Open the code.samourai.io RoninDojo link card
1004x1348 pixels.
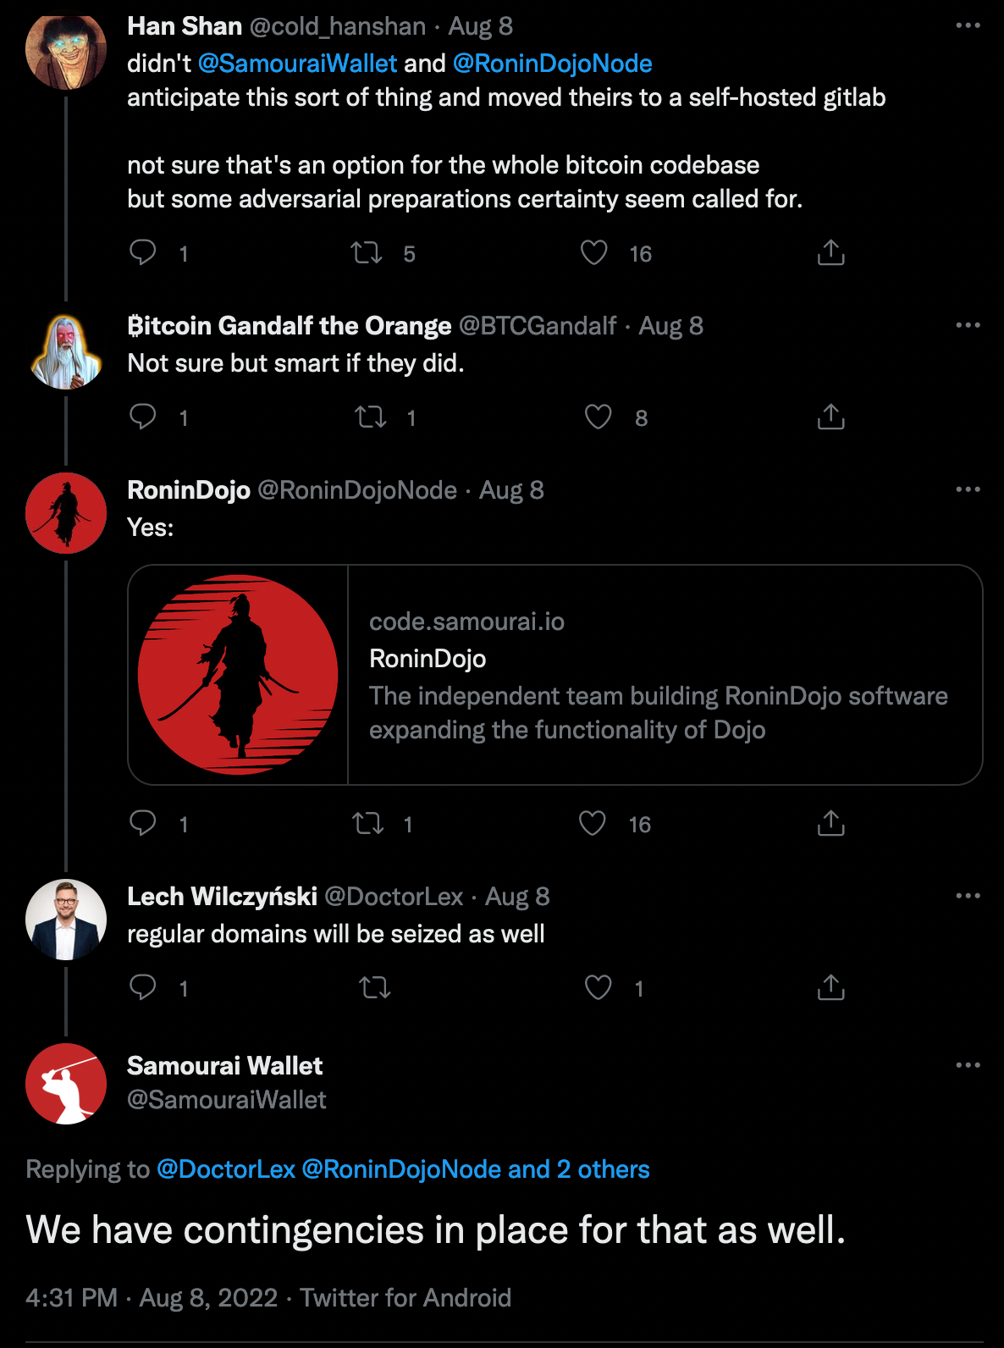pyautogui.click(x=554, y=675)
